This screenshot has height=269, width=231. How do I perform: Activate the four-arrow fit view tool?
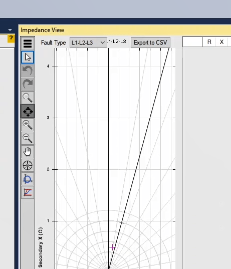tap(28, 111)
